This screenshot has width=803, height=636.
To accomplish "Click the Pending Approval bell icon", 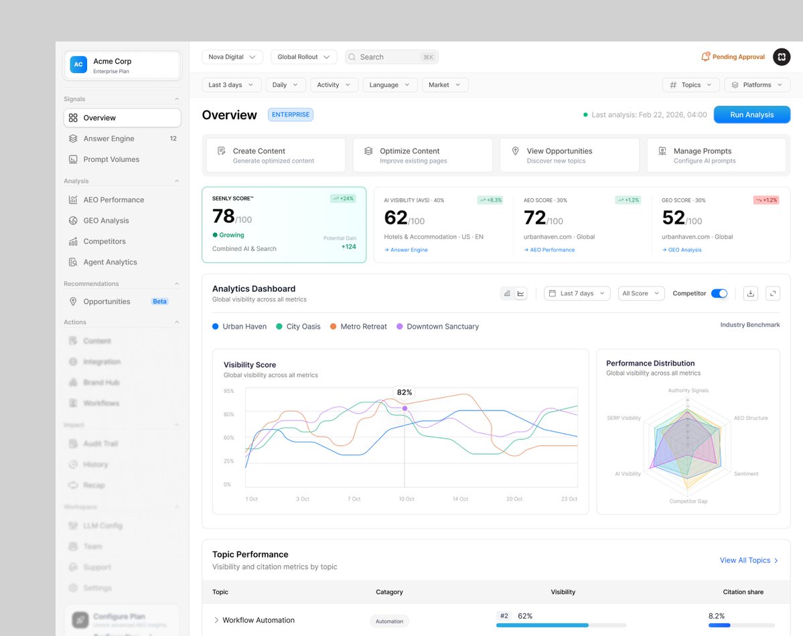I will [x=705, y=57].
